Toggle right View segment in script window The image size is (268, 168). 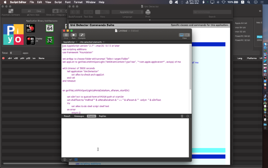pyautogui.click(x=187, y=35)
